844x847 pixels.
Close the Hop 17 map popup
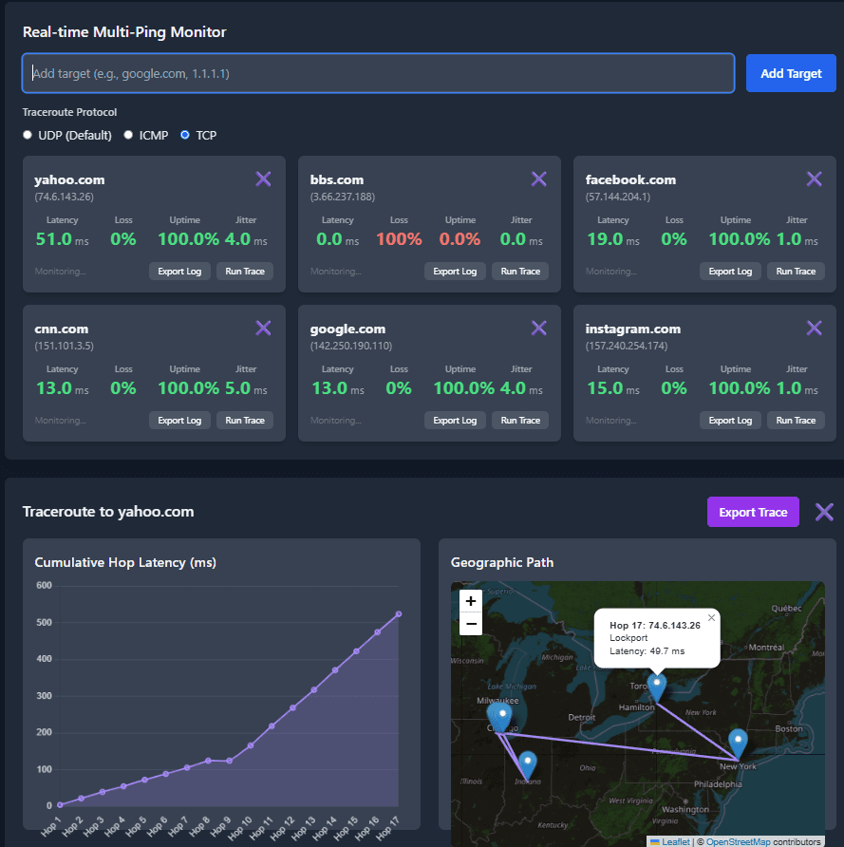point(711,617)
